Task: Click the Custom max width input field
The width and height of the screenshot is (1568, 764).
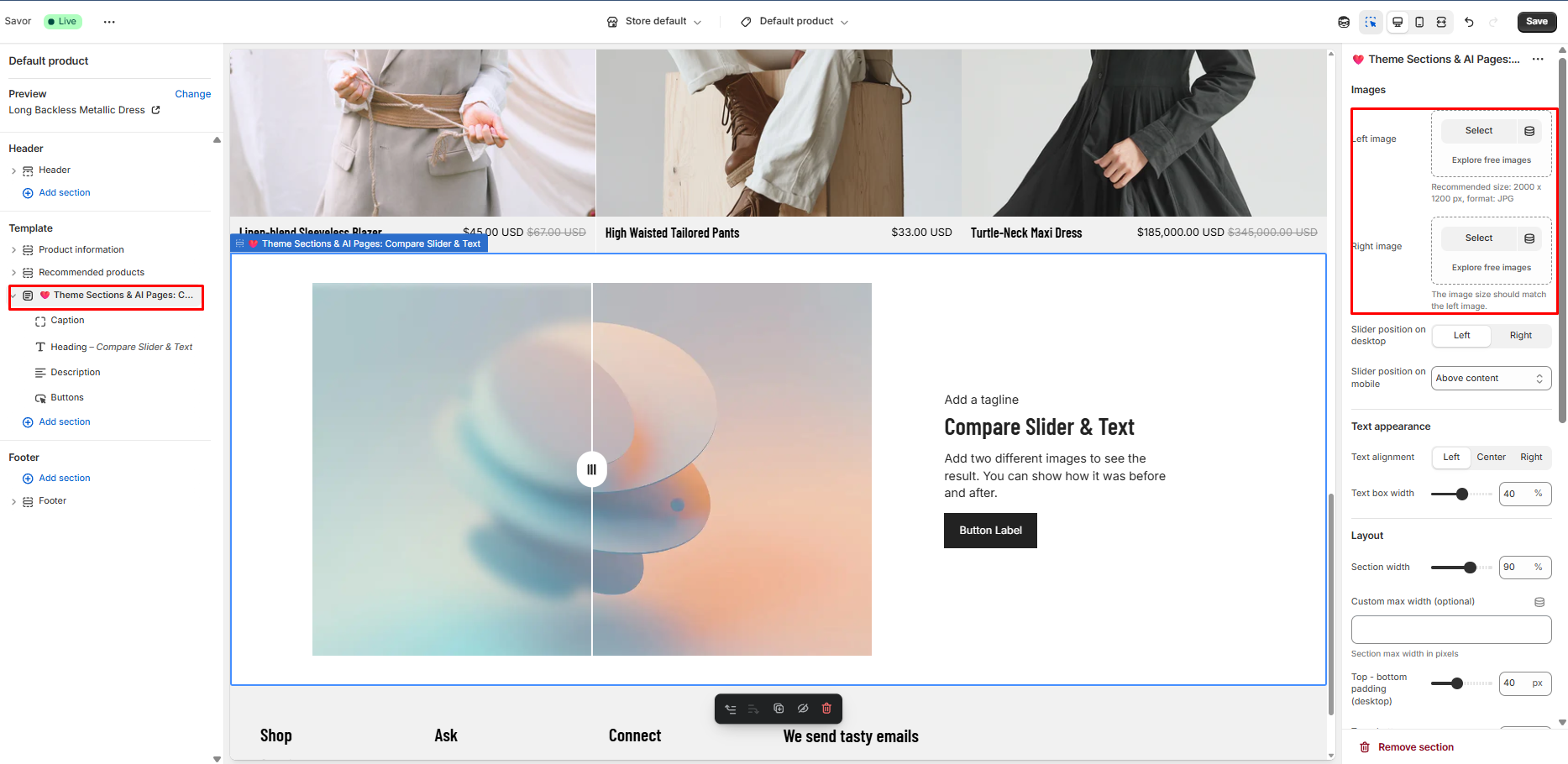Action: coord(1450,630)
